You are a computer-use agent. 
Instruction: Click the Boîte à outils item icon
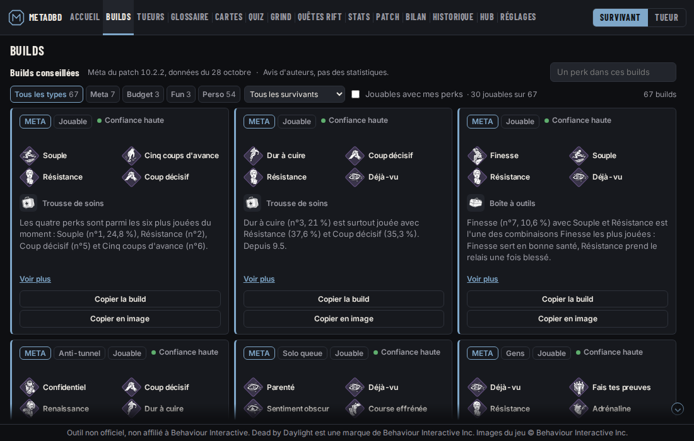pos(476,203)
